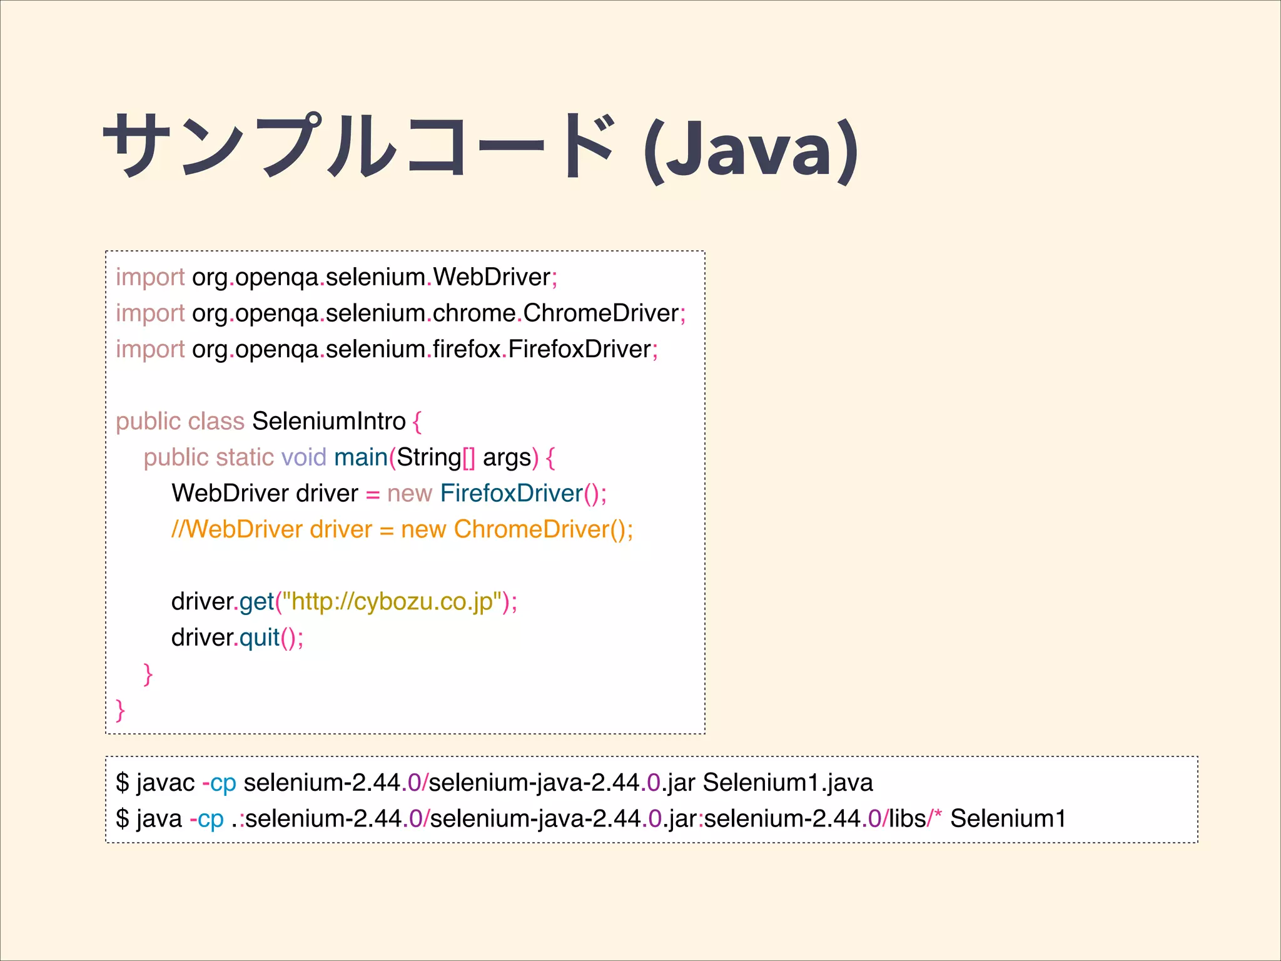Click the public class SeleniumIntro line
Screen dimensions: 1281x961
click(269, 421)
